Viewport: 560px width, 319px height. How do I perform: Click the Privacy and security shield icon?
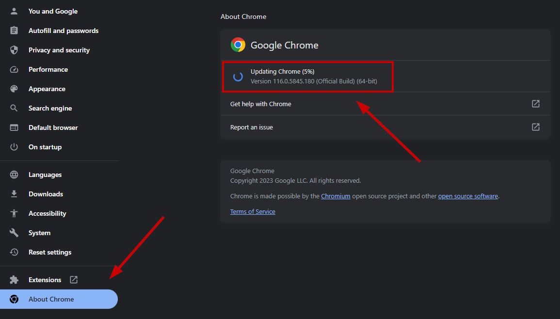click(x=14, y=49)
